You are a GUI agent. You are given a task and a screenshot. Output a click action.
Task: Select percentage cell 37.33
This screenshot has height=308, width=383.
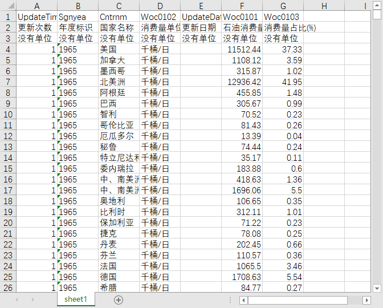[x=283, y=49]
